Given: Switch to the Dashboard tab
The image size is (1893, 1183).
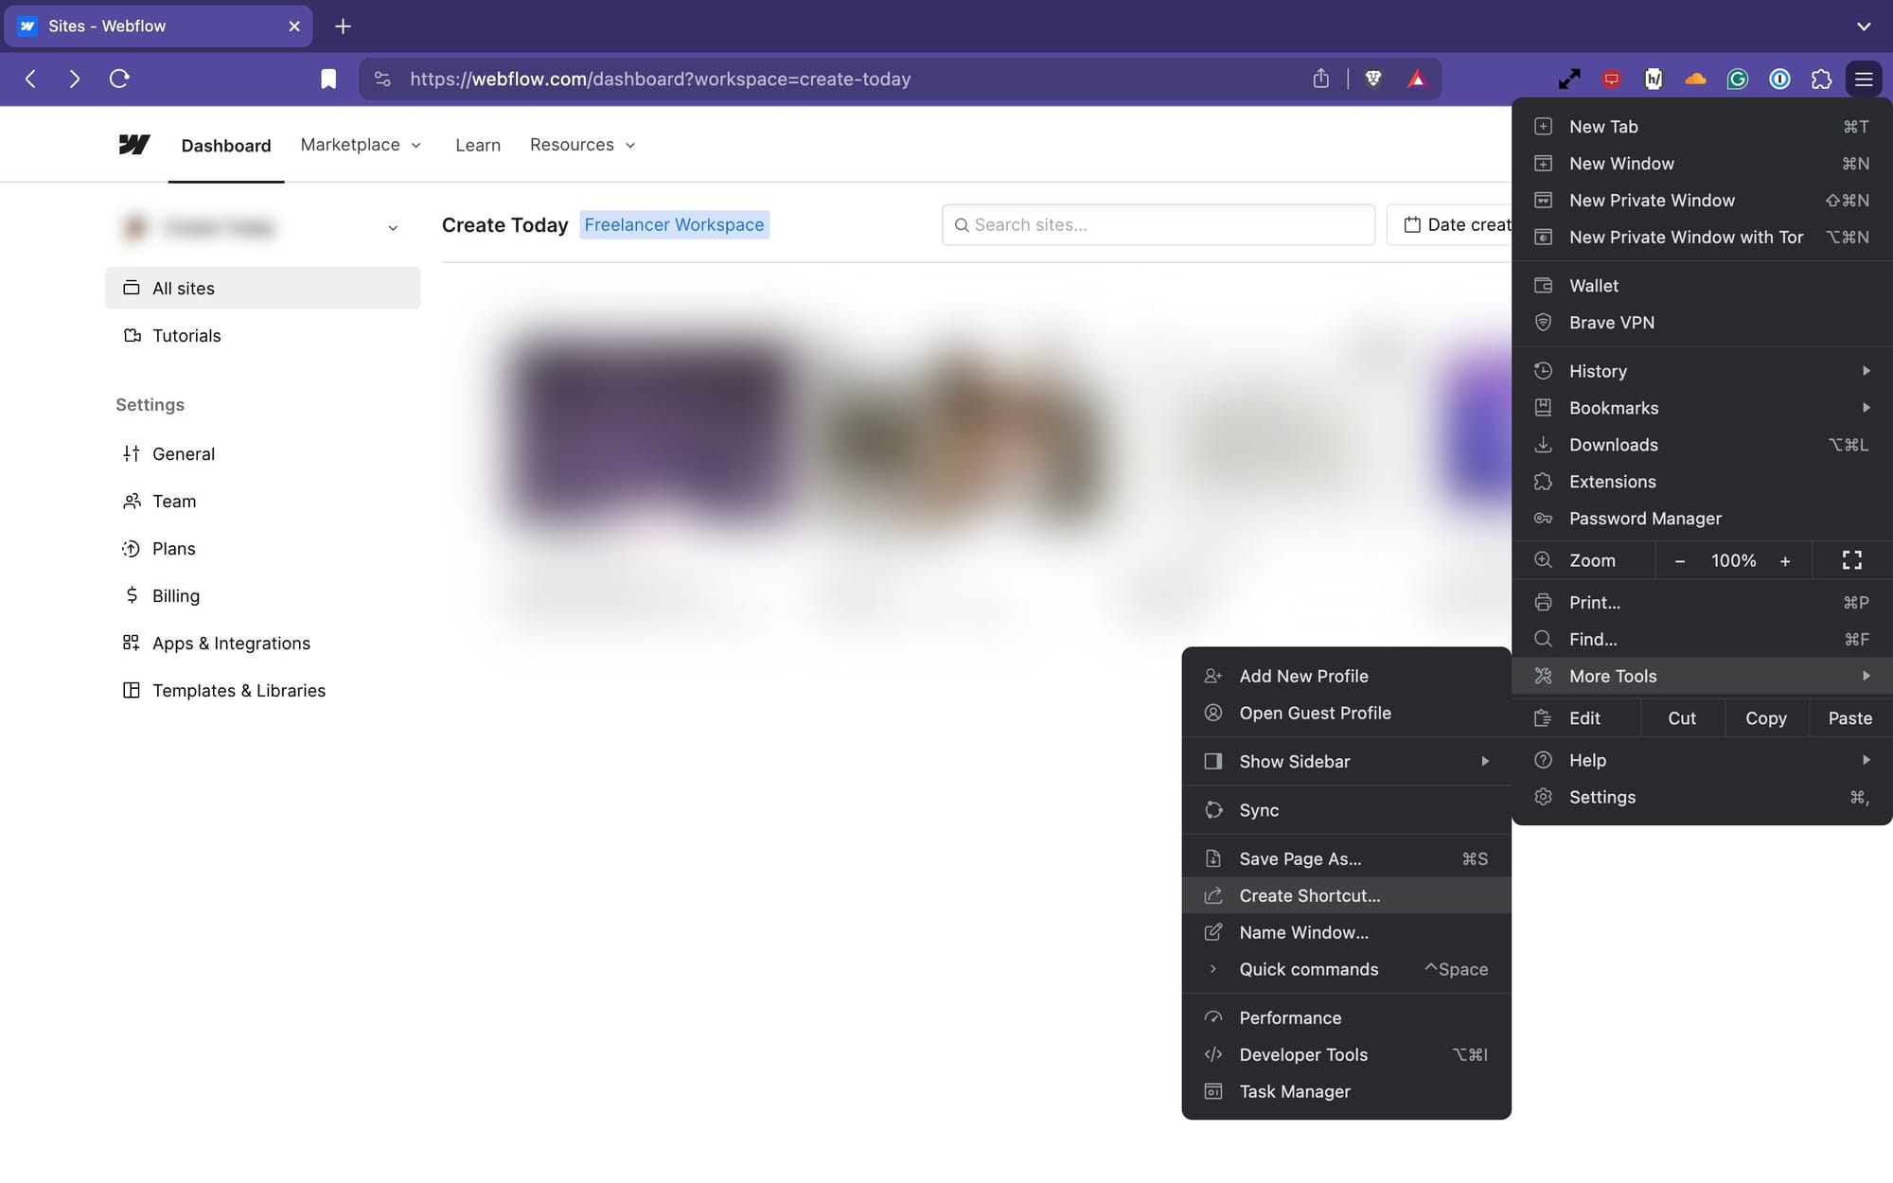Looking at the screenshot, I should coord(226,144).
